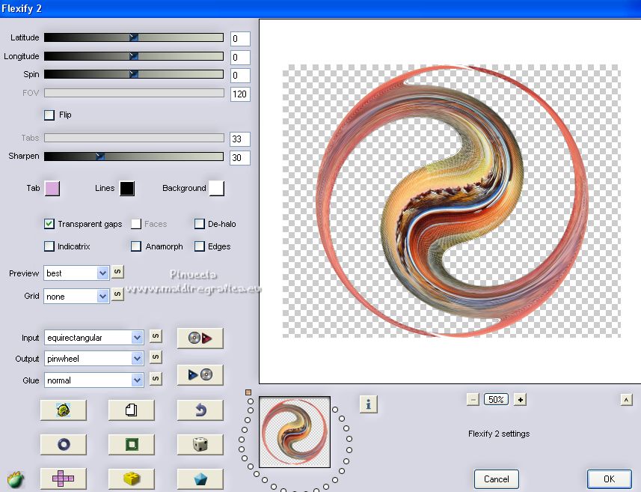Zoom out with the minus button
The image size is (641, 492).
pos(473,399)
